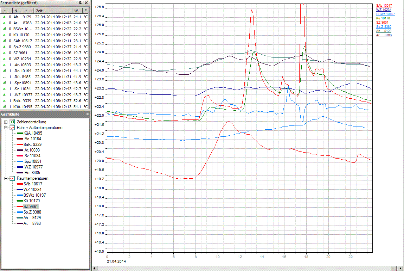Click SZ 9661 in the chart legend

coord(382,23)
